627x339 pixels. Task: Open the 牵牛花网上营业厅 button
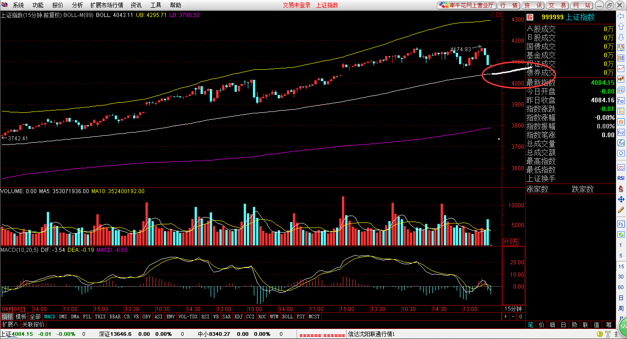point(466,5)
